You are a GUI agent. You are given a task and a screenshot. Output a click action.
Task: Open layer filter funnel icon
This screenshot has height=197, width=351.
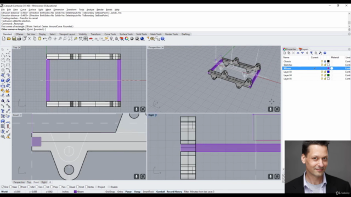pyautogui.click(x=312, y=53)
